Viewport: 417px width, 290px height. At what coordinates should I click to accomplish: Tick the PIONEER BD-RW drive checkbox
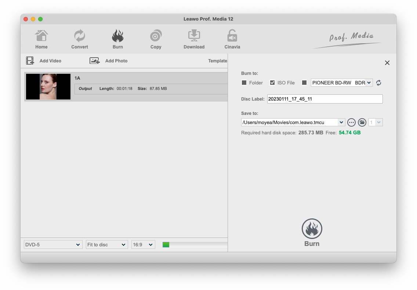(x=304, y=83)
